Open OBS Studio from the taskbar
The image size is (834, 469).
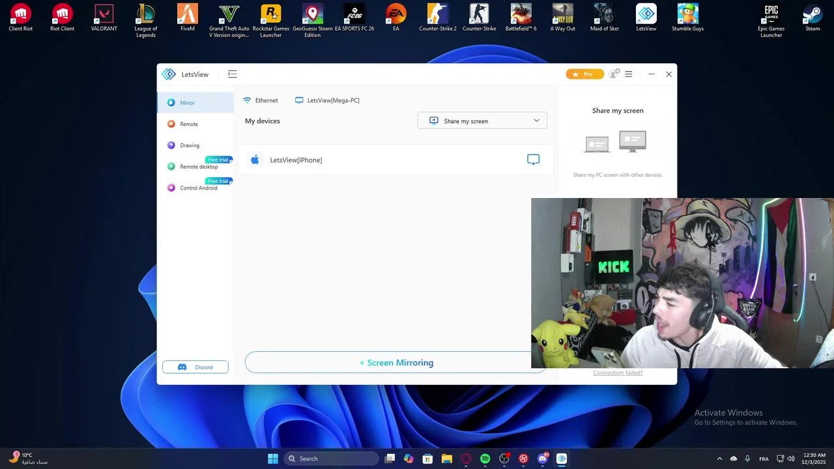click(504, 459)
